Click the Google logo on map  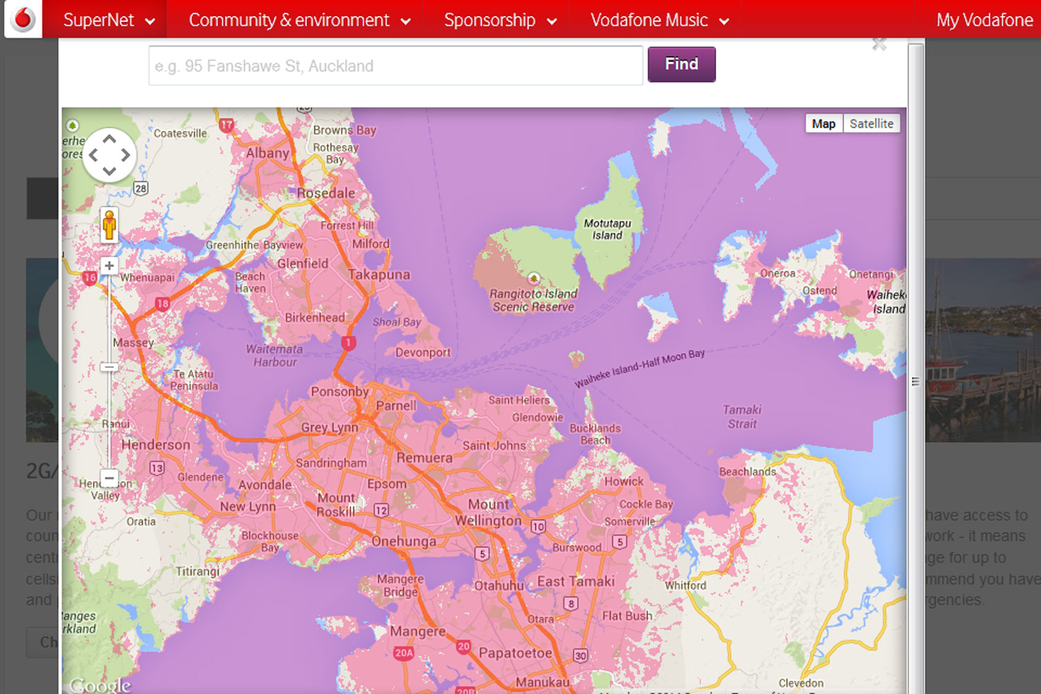tap(100, 686)
